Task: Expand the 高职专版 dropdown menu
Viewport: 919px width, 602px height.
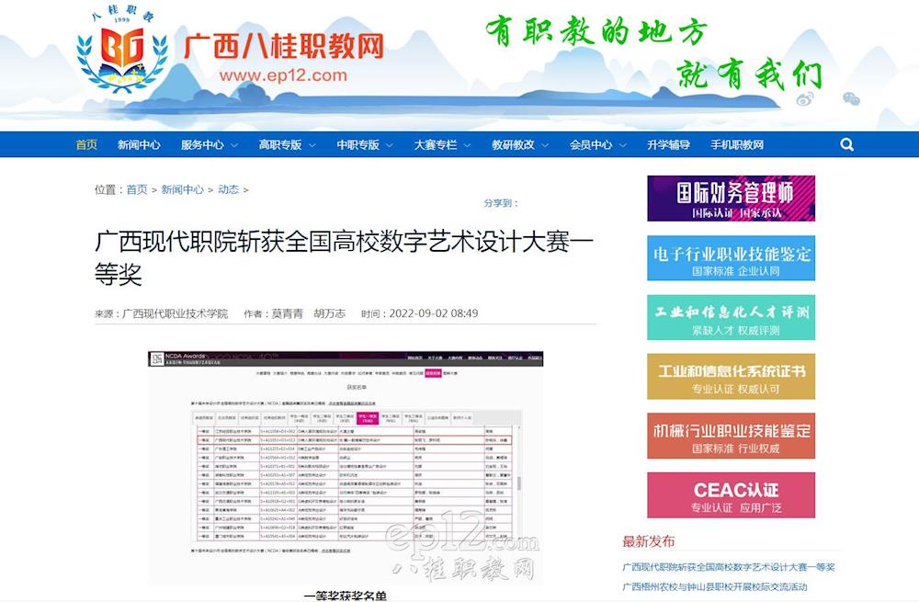Action: [x=287, y=144]
